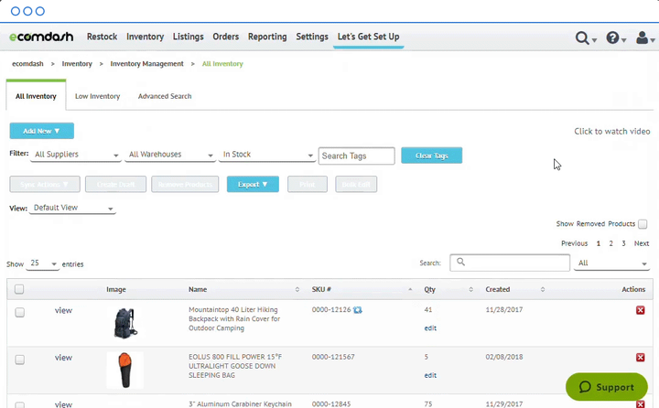Open the help question mark menu
The image size is (659, 408).
(x=613, y=38)
